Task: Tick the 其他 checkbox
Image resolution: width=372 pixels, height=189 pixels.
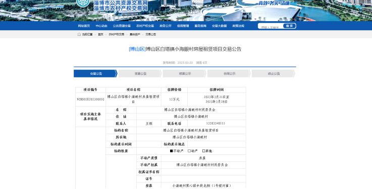Action: point(203,151)
